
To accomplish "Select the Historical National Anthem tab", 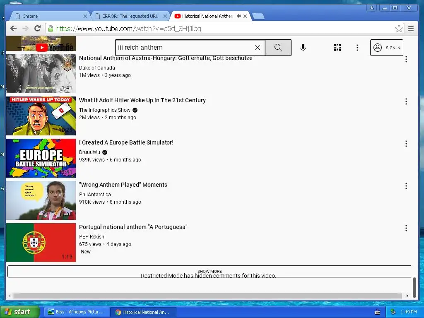I will (207, 16).
